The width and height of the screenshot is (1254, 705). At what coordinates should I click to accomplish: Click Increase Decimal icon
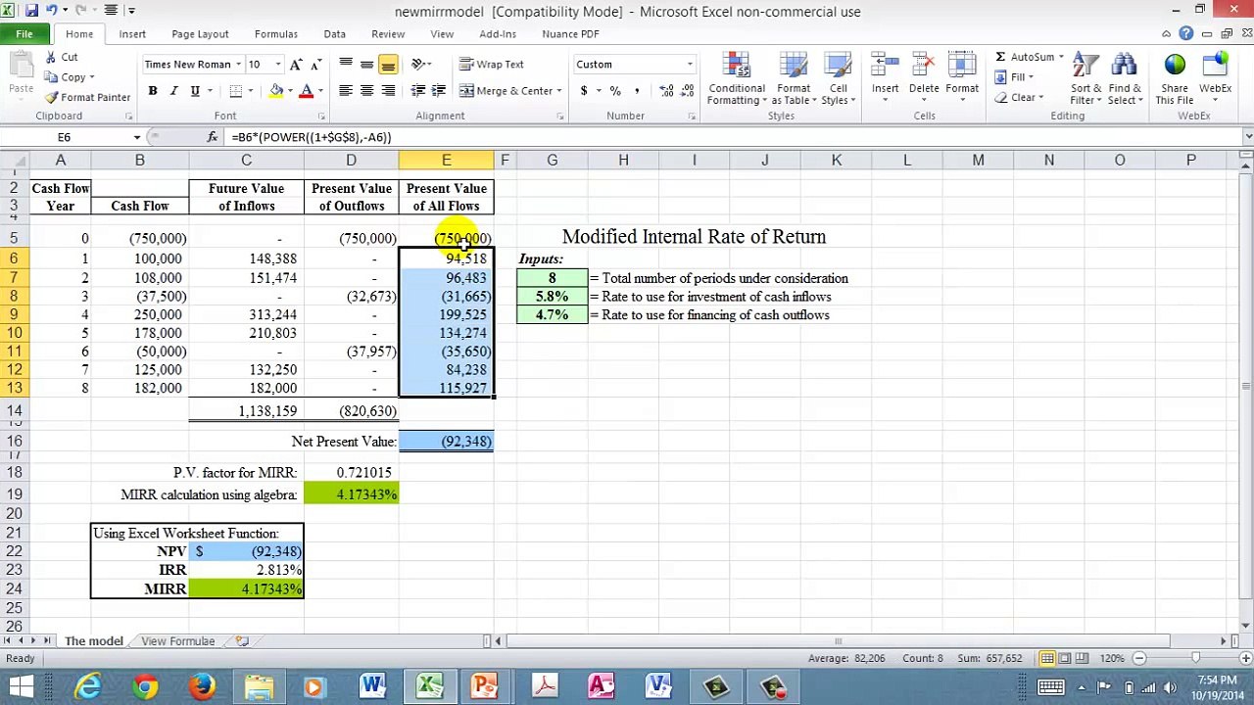pos(666,91)
